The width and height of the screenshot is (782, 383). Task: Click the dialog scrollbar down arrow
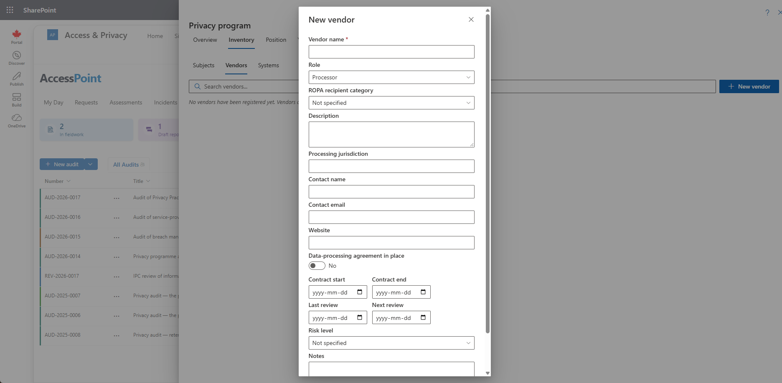click(x=487, y=373)
